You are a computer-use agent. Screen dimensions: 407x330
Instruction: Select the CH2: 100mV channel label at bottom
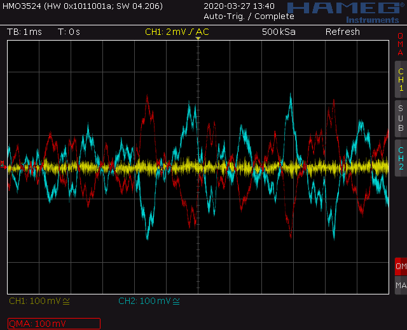tap(144, 301)
